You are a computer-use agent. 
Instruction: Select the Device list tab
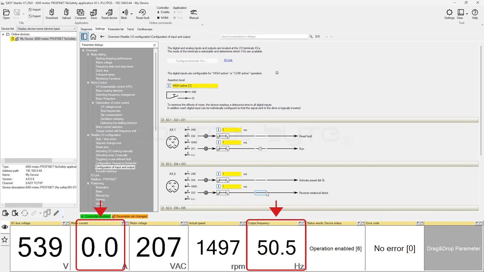pyautogui.click(x=8, y=29)
